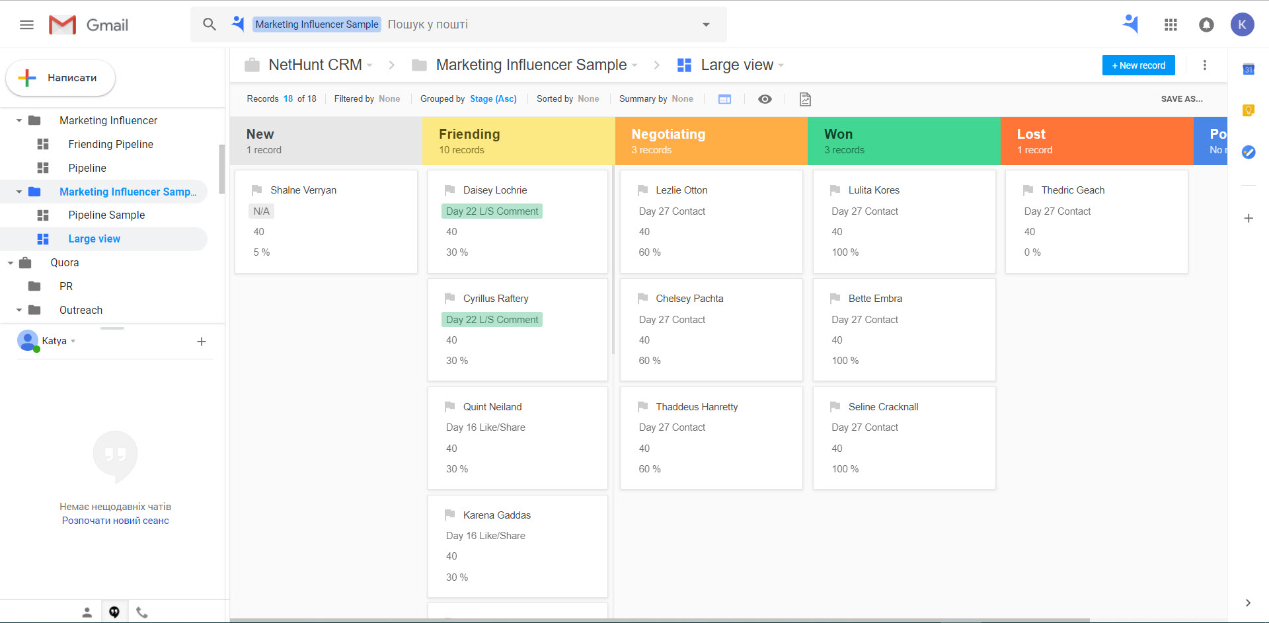Set Filtered by None option
This screenshot has height=623, width=1269.
tap(389, 99)
